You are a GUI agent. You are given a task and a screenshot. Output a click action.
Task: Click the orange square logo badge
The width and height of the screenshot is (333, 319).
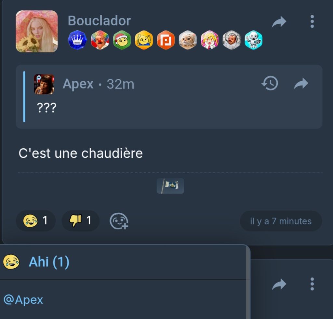click(x=166, y=40)
